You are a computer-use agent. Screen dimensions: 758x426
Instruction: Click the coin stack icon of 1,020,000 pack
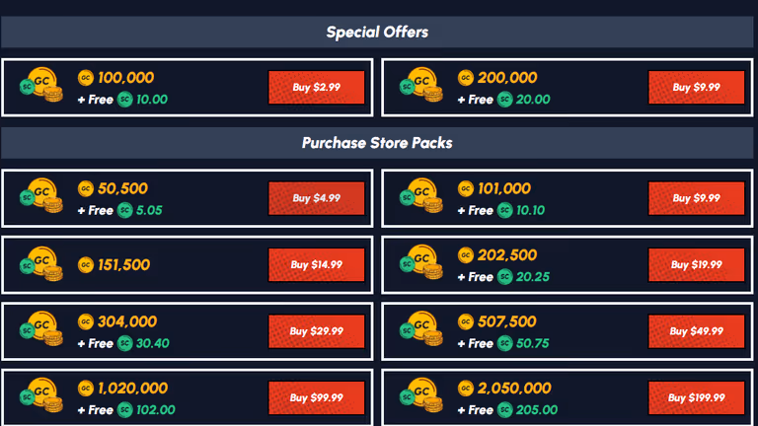point(41,395)
